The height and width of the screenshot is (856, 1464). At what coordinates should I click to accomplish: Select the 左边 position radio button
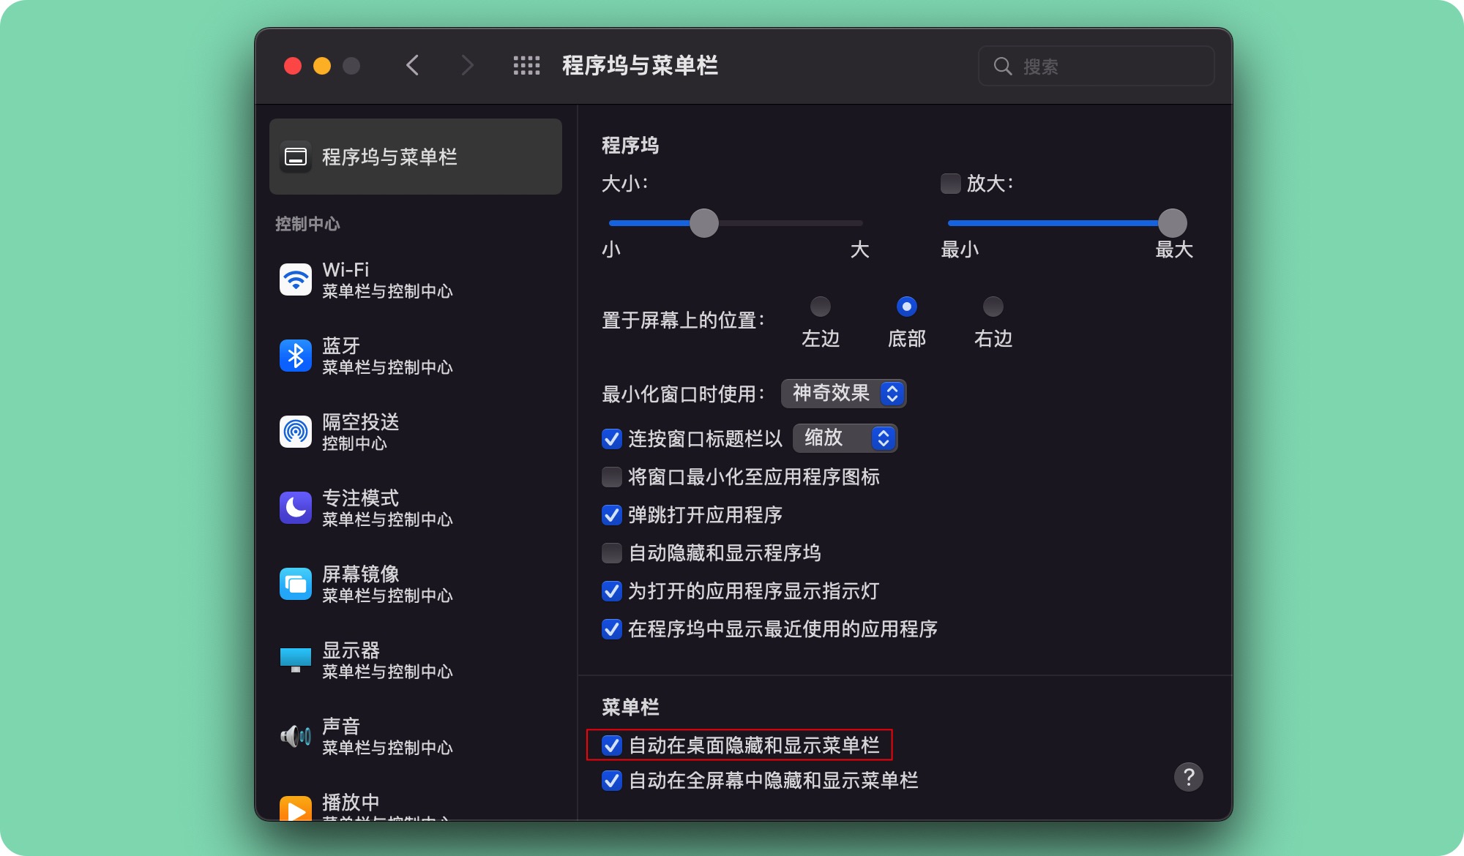click(x=820, y=307)
